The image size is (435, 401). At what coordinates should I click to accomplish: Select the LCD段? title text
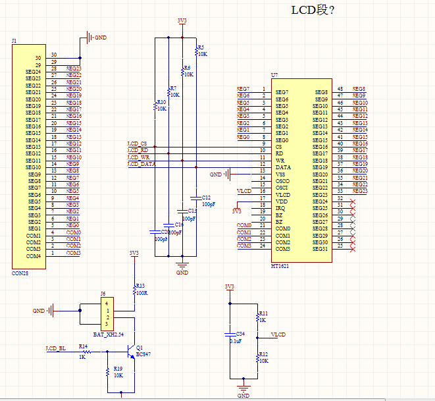click(x=313, y=11)
